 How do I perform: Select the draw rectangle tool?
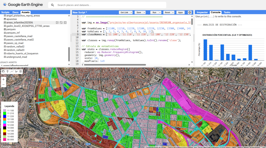pos(21,71)
